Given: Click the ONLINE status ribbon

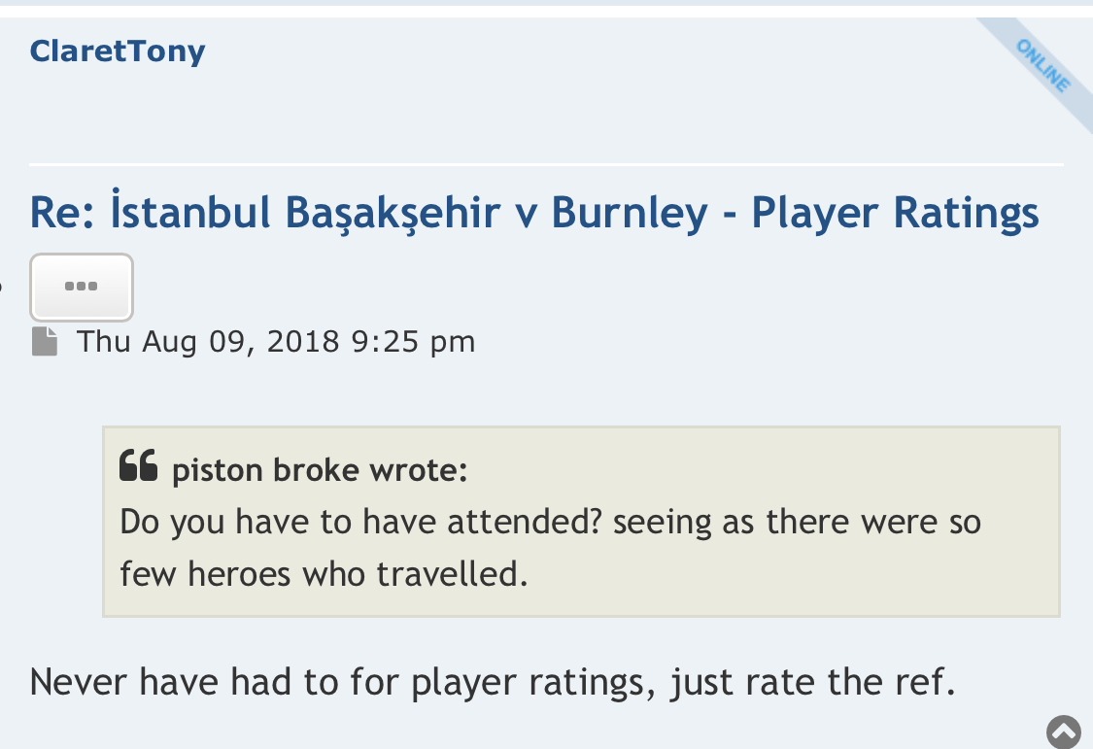Looking at the screenshot, I should 1043,65.
